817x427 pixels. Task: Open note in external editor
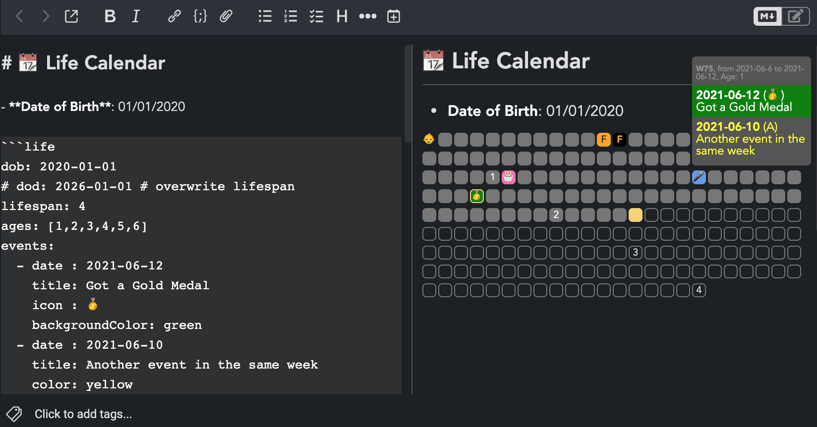(71, 16)
